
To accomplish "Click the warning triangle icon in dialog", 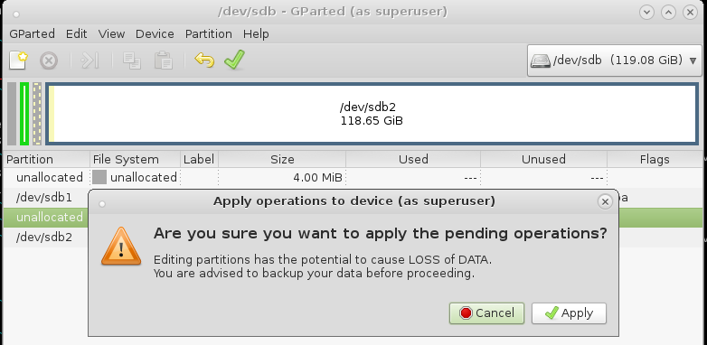I will click(x=121, y=247).
